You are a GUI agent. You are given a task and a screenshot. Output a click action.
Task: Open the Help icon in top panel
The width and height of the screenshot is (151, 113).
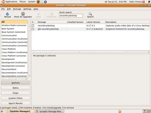[x=45, y=2]
